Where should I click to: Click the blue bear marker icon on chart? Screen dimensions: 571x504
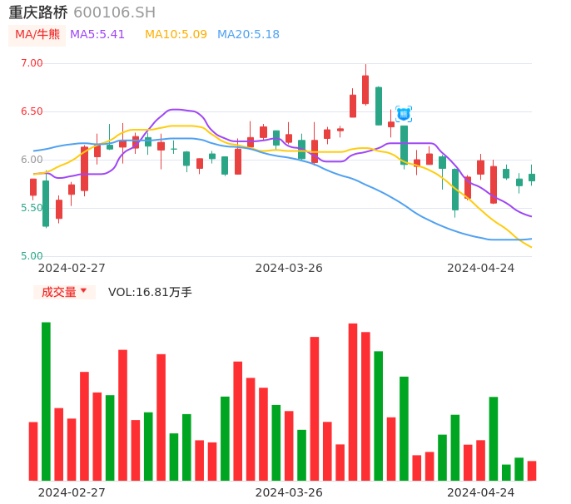(404, 114)
